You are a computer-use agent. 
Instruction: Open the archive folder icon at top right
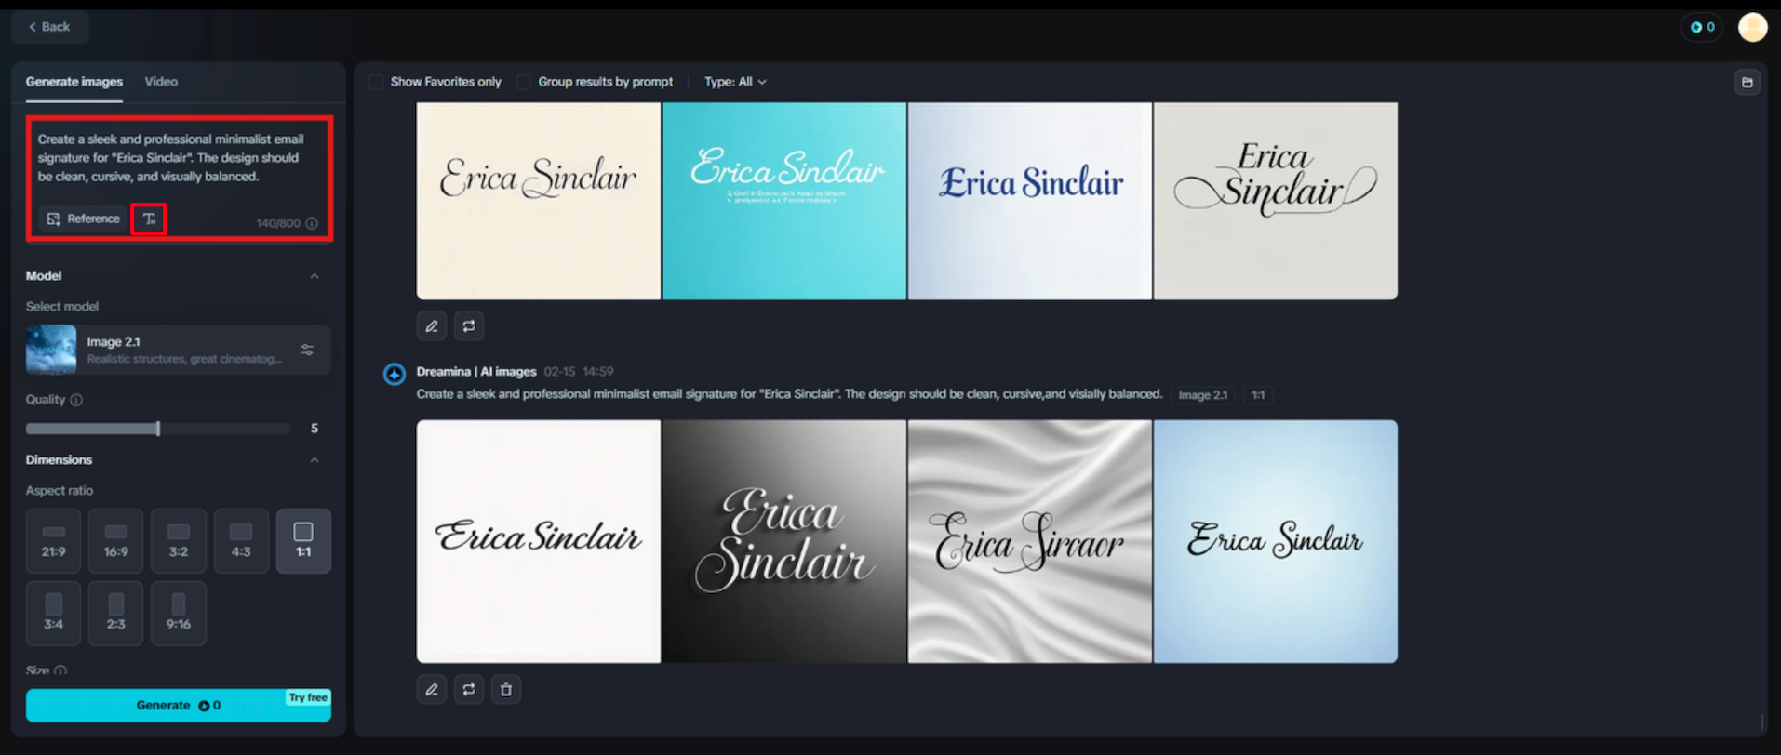point(1747,82)
